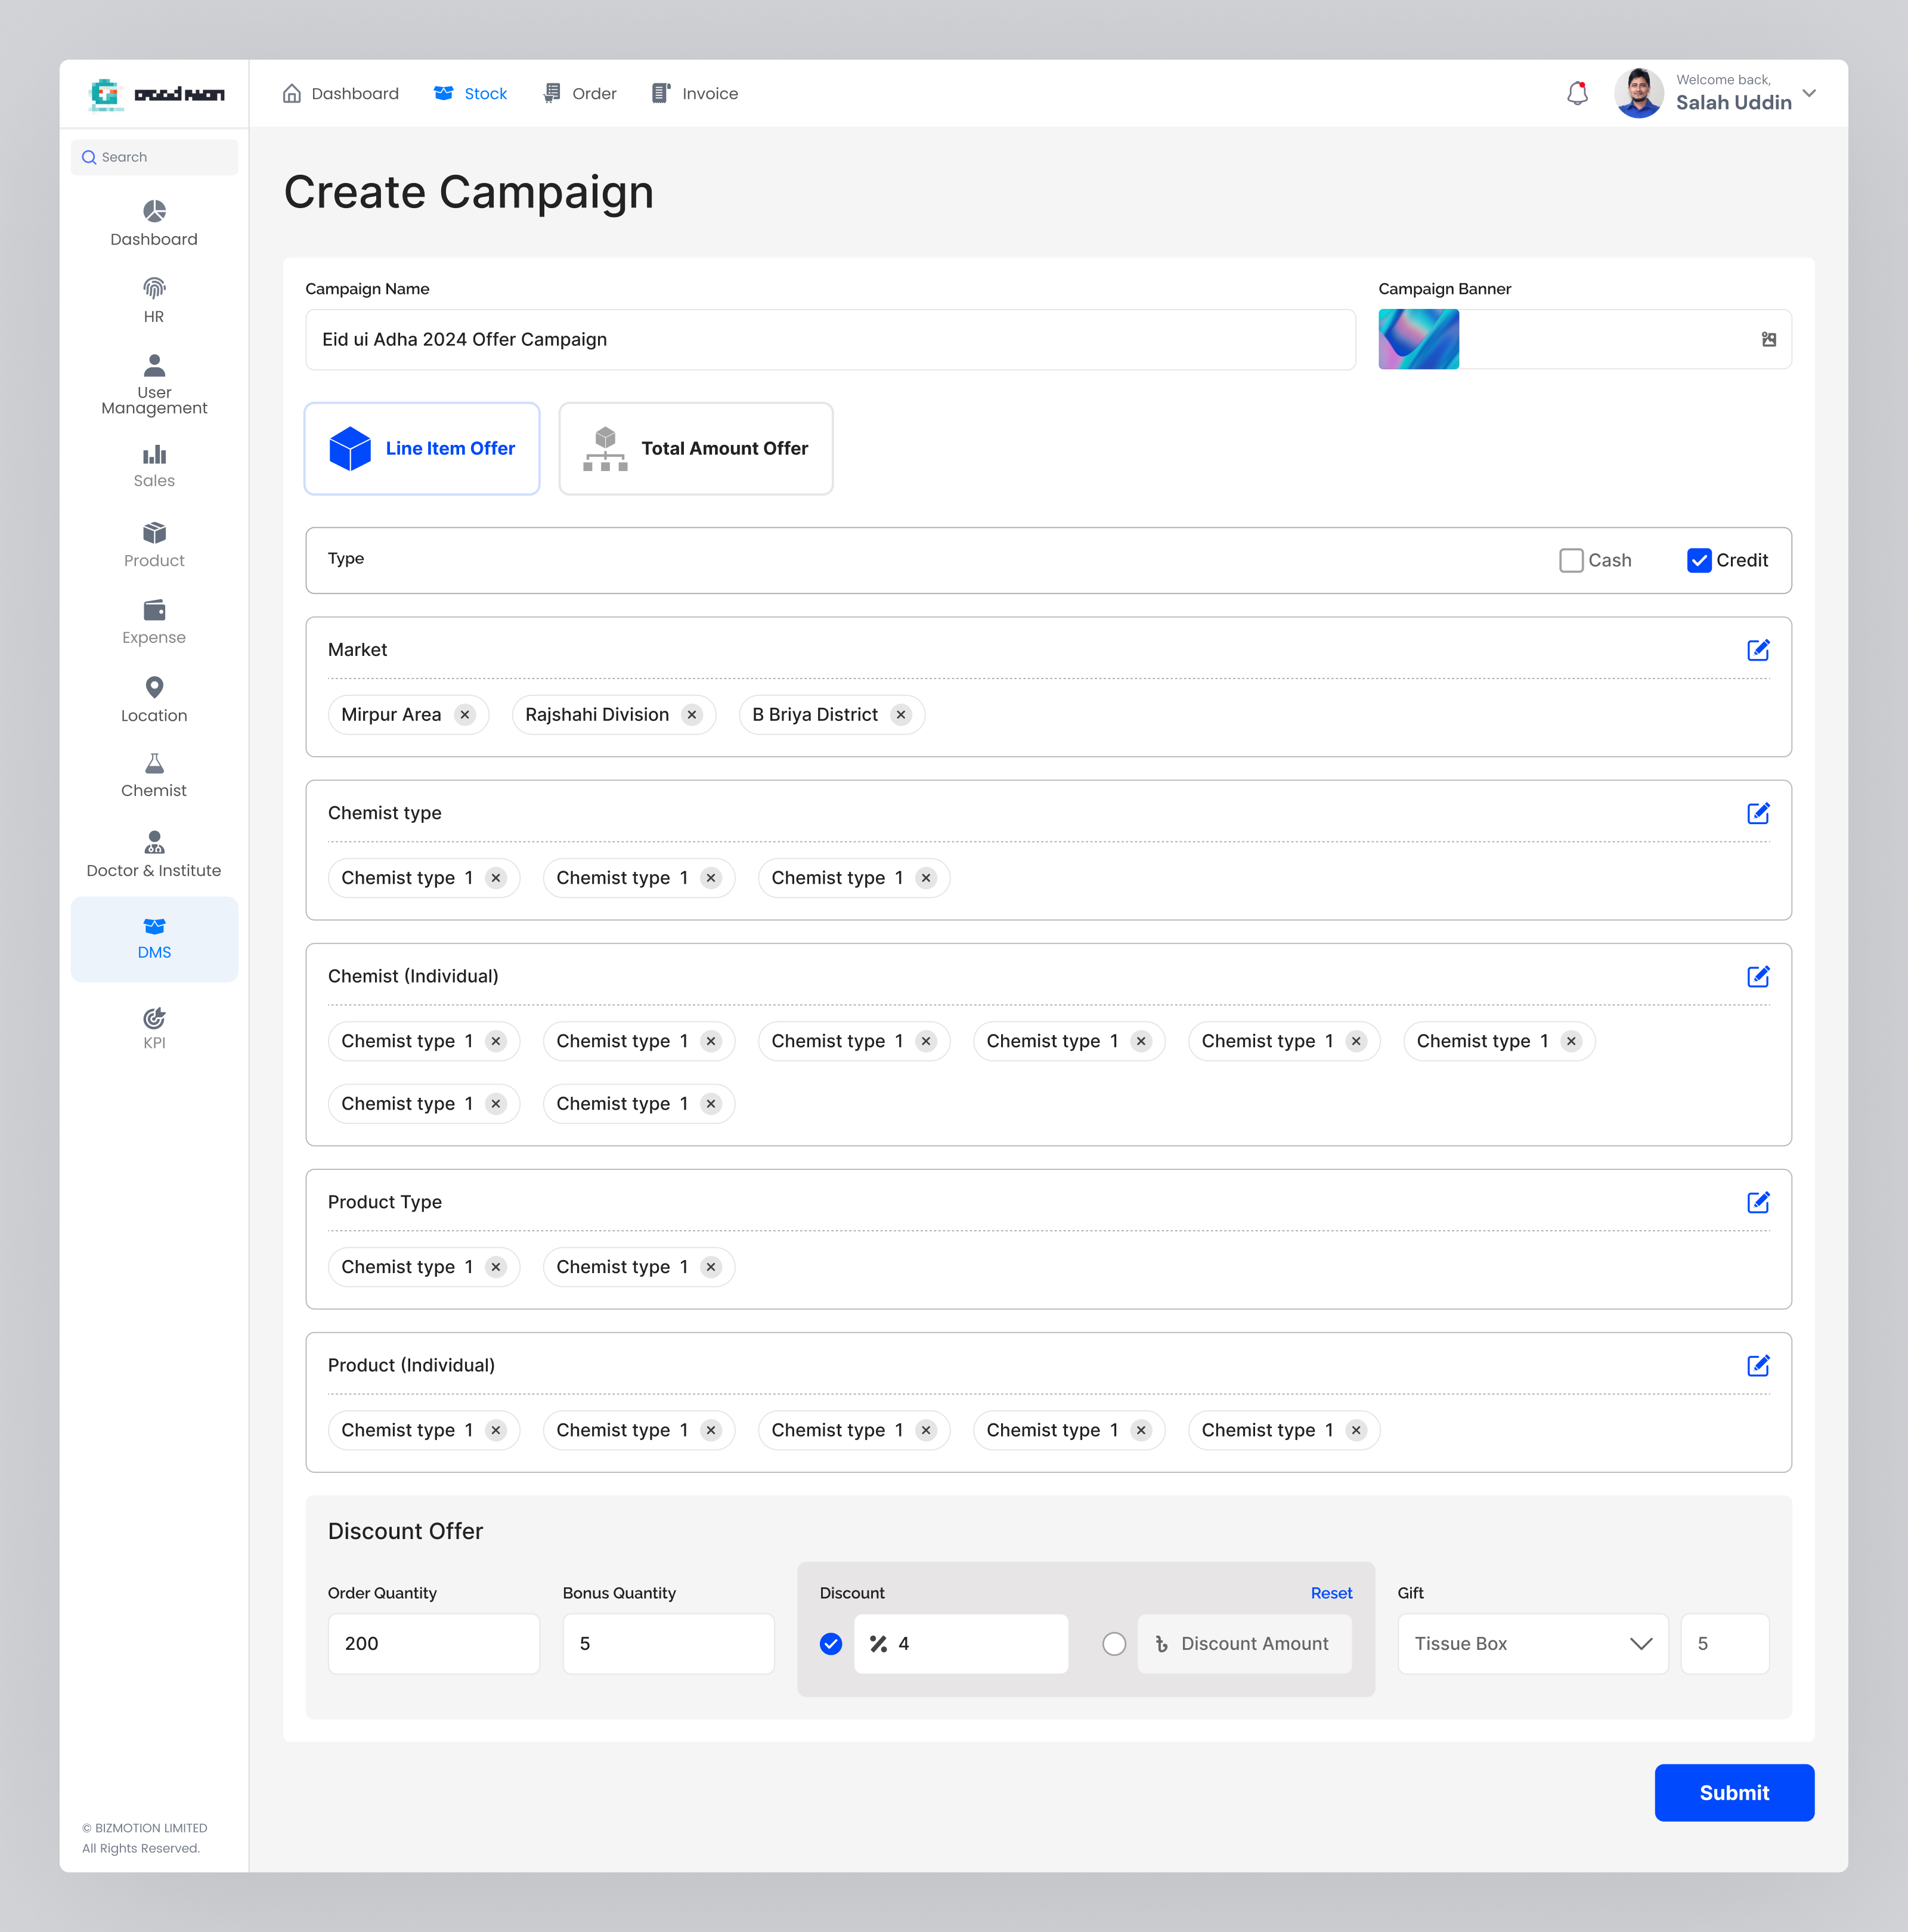Open the Expense section
This screenshot has height=1932, width=1908.
pos(154,622)
